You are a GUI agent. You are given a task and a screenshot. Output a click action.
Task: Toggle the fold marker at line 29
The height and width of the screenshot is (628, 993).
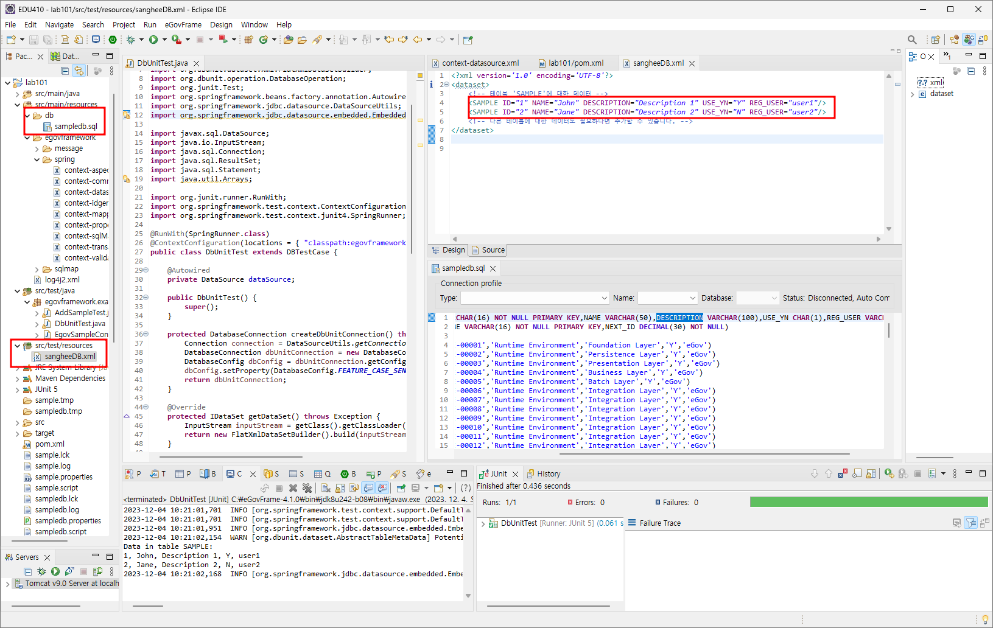tap(146, 270)
